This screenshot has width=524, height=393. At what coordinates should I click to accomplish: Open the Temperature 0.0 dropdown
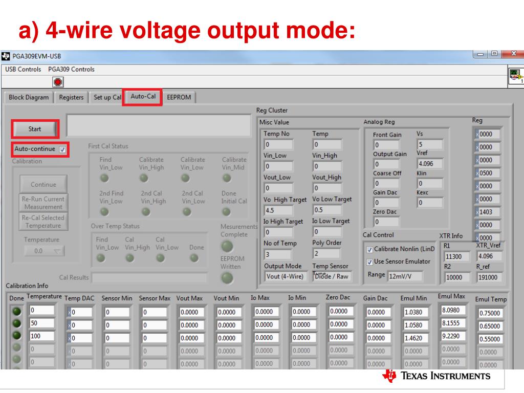[x=45, y=251]
